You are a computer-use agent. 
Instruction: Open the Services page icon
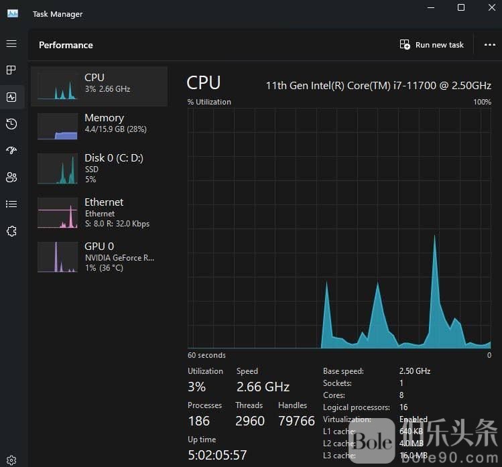click(11, 230)
